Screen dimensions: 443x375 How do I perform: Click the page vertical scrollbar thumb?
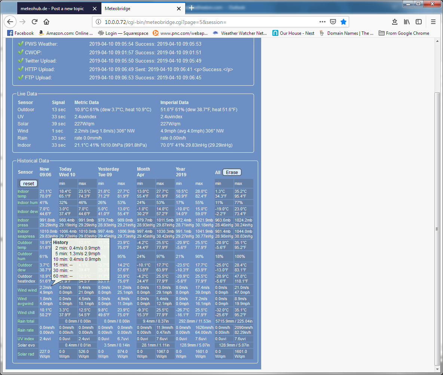[x=437, y=228]
